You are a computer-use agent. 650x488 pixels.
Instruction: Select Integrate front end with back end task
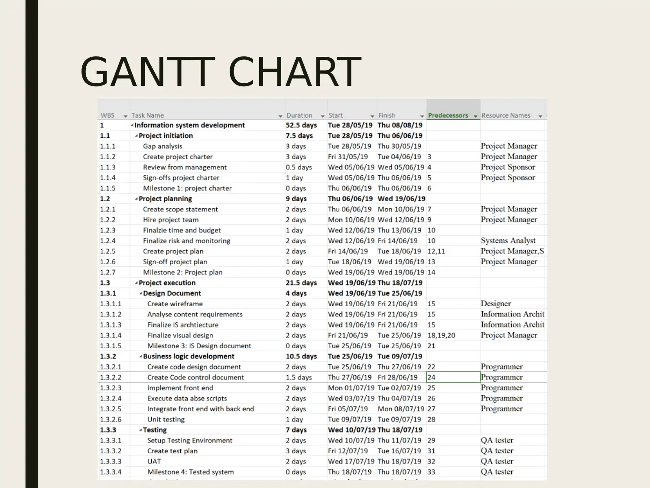pyautogui.click(x=201, y=409)
